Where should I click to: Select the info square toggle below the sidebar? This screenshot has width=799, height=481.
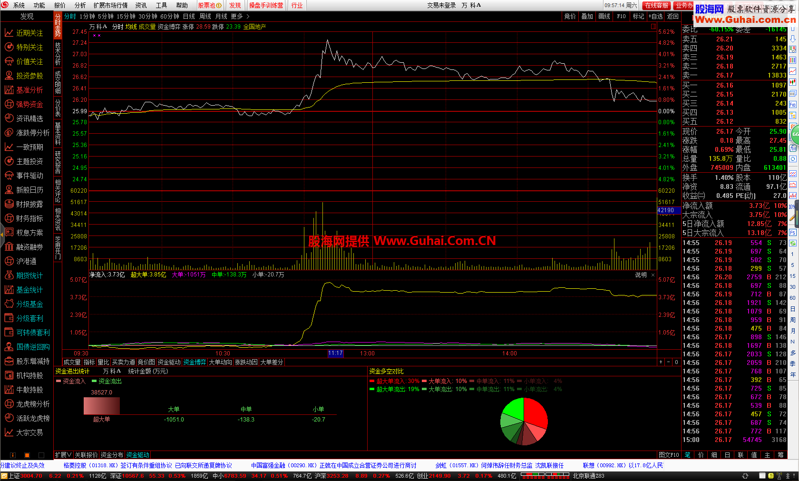coord(13,455)
